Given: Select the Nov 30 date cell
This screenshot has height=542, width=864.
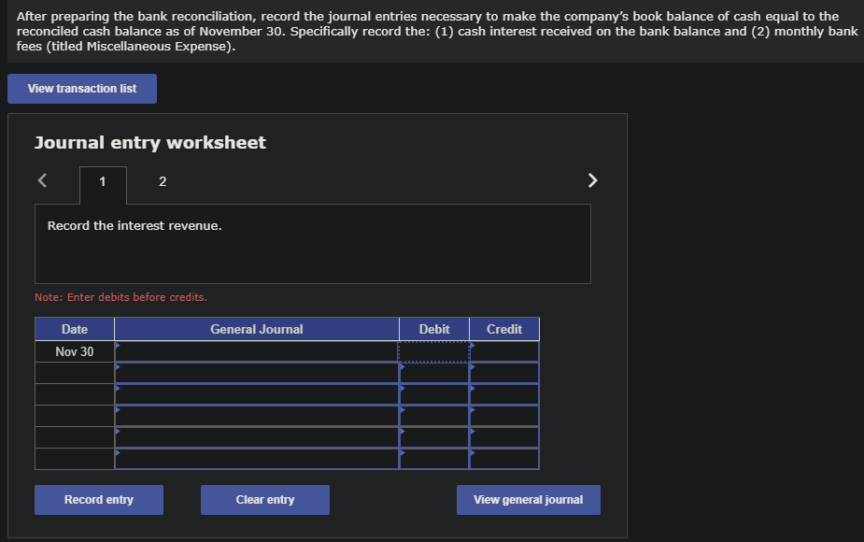Looking at the screenshot, I should [x=74, y=350].
